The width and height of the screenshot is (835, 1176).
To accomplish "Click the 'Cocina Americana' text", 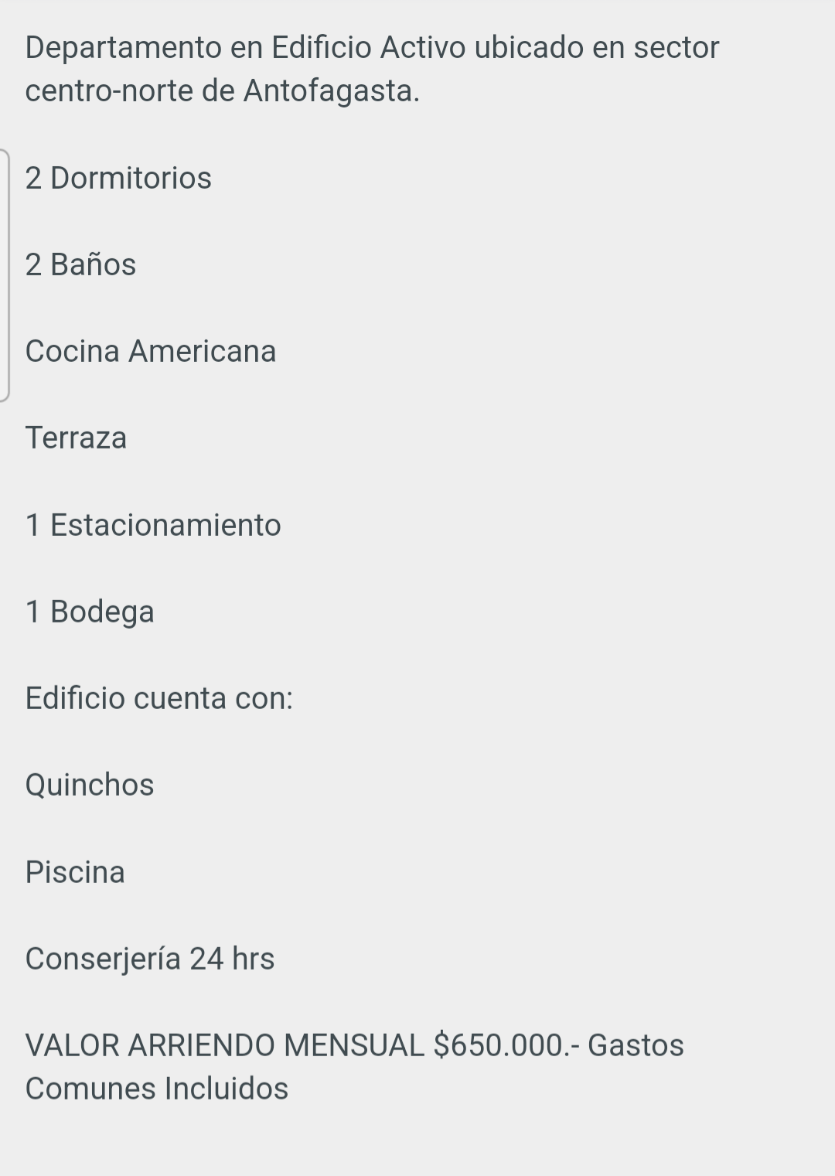I will click(150, 352).
